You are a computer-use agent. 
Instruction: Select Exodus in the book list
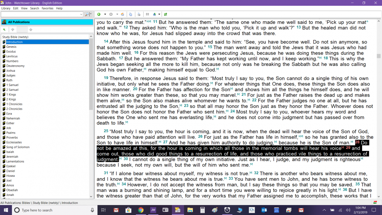(11, 52)
